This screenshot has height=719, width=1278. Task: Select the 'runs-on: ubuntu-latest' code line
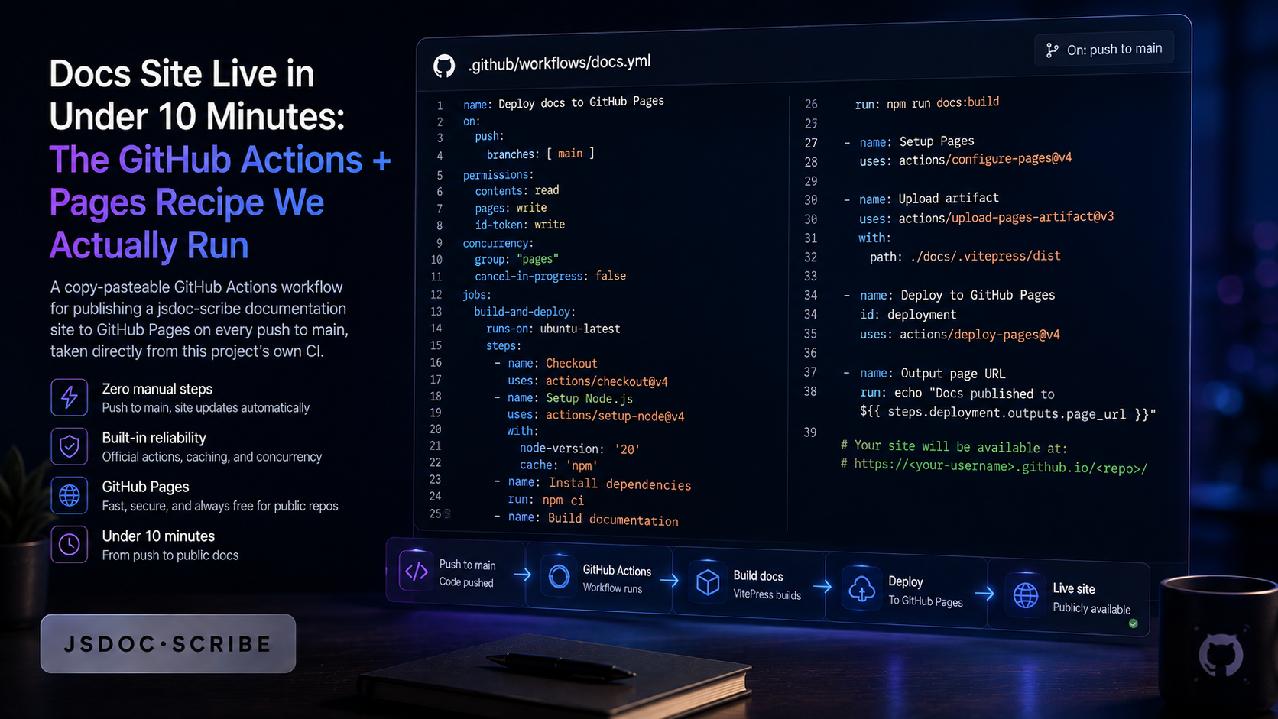click(553, 329)
